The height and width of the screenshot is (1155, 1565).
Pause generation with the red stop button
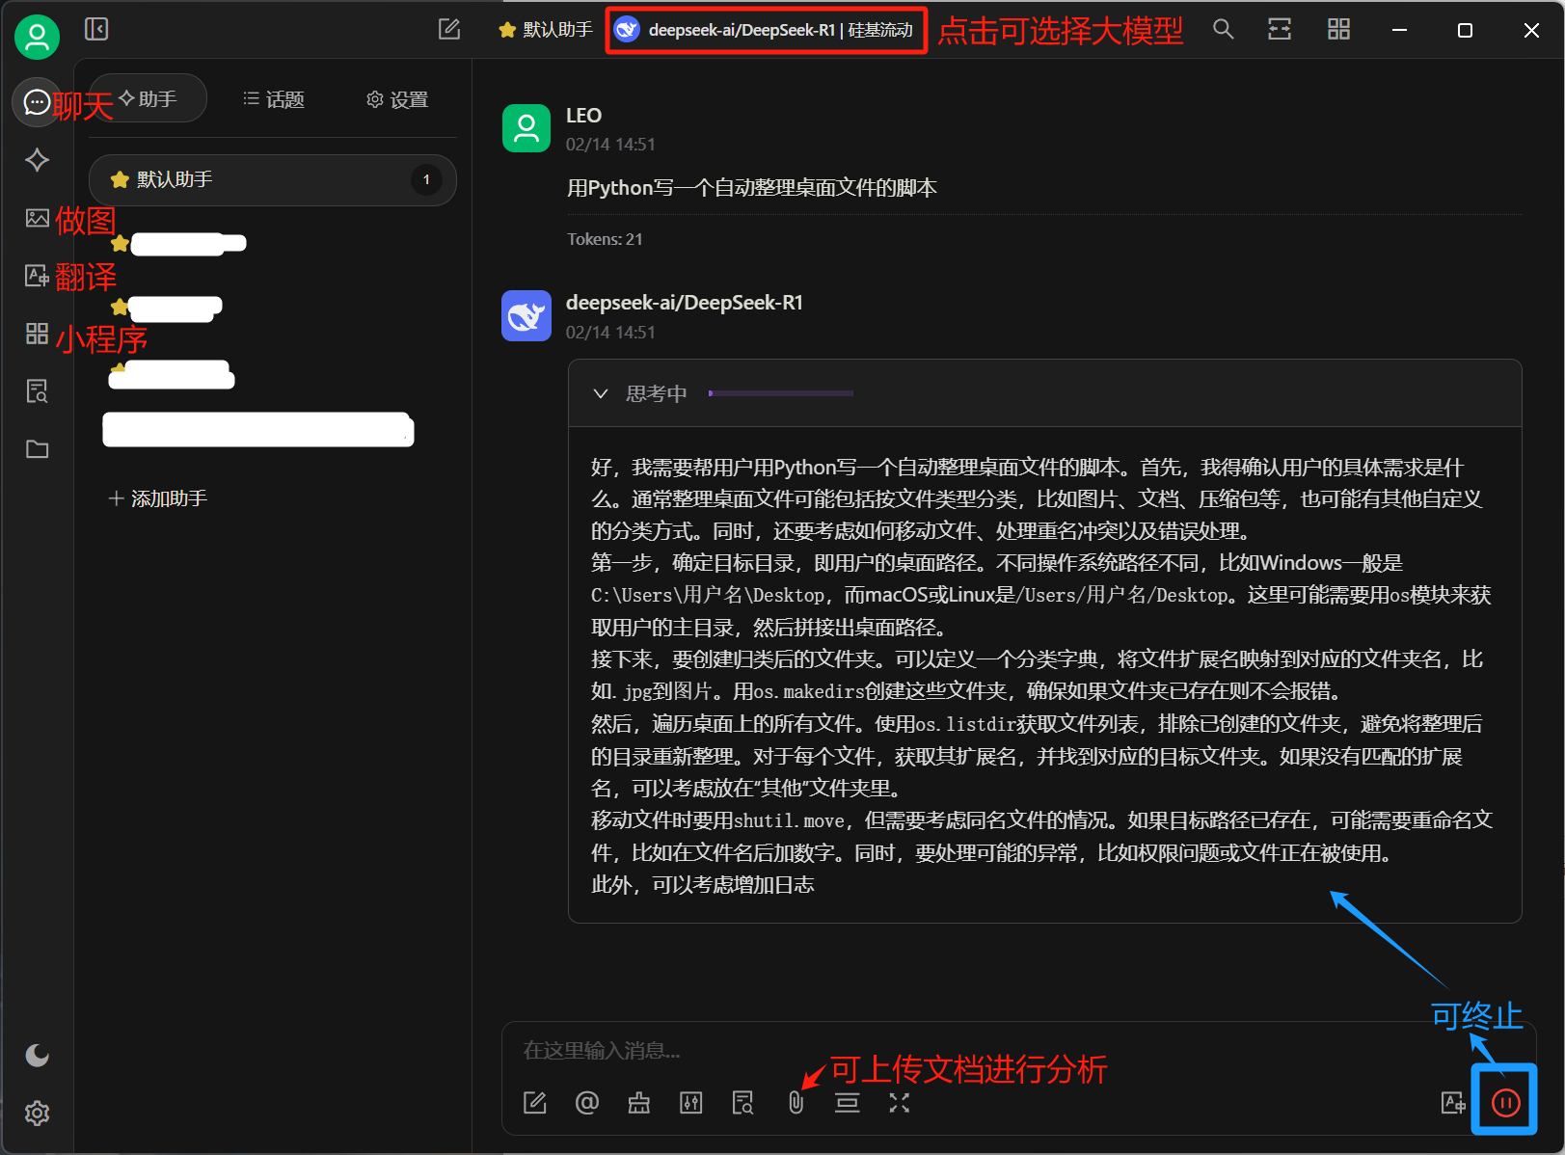click(1505, 1102)
